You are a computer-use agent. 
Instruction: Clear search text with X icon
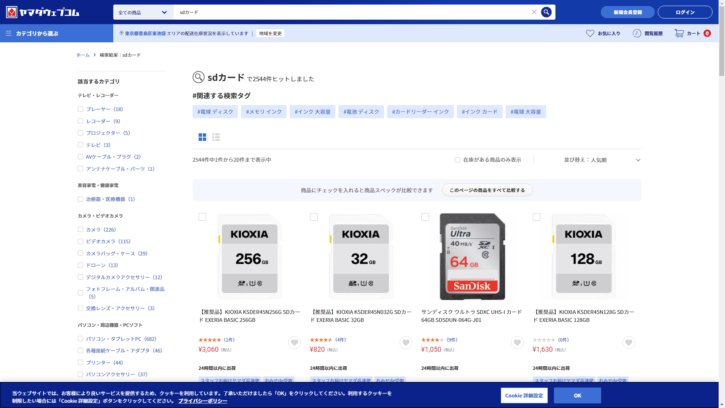(534, 12)
